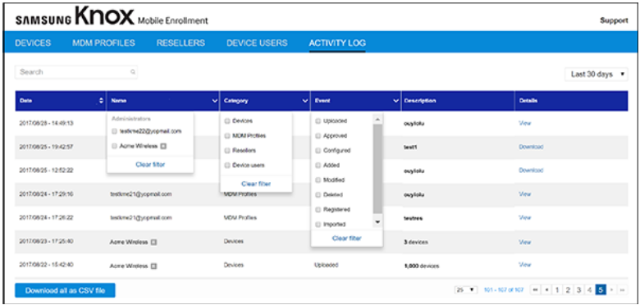Click View for the 1,000 devices entry
This screenshot has width=640, height=305.
coord(524,265)
